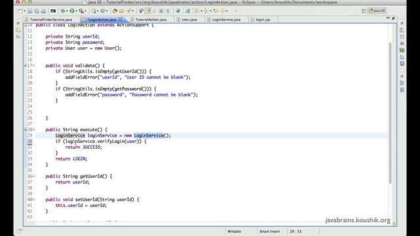This screenshot has height=236, width=420.
Task: Click the word LOGIN on line 33
Action: (79, 159)
